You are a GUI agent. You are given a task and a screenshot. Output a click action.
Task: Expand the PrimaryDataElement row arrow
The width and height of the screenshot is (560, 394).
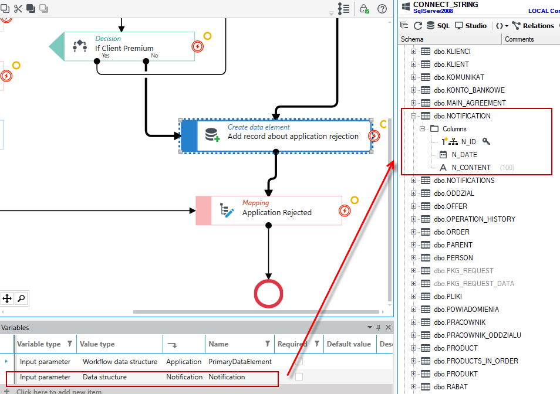[x=6, y=362]
